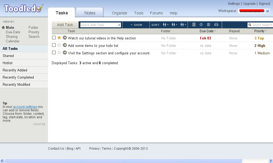273x163 pixels.
Task: Check off 'Watch our tutorial videos' task
Action: pyautogui.click(x=54, y=38)
